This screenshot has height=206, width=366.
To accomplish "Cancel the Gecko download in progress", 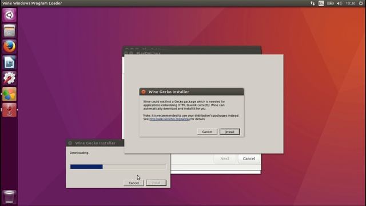I will (133, 183).
